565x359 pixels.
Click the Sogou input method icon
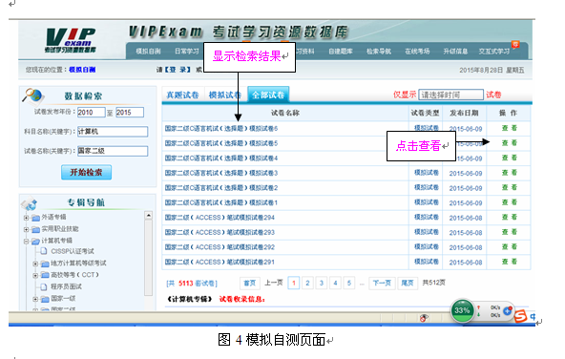pos(520,316)
